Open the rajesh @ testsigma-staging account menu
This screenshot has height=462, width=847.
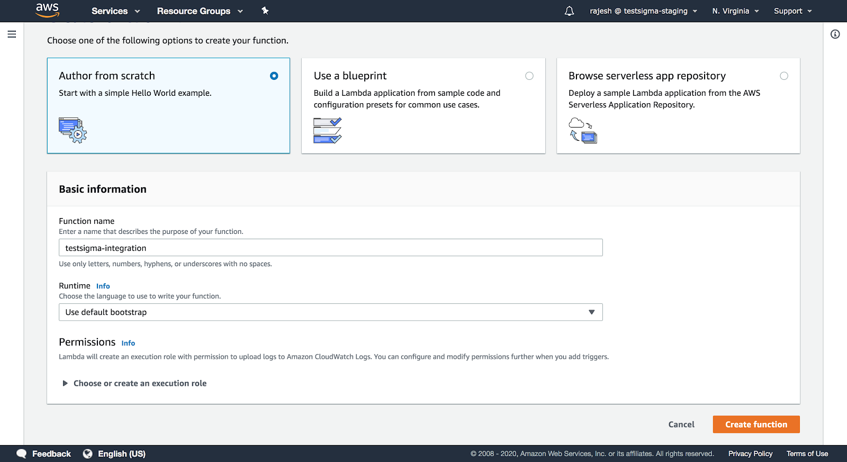click(x=643, y=11)
